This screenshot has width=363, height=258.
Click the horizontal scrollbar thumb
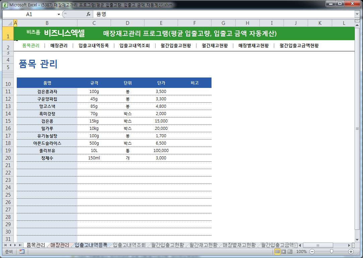click(x=318, y=245)
